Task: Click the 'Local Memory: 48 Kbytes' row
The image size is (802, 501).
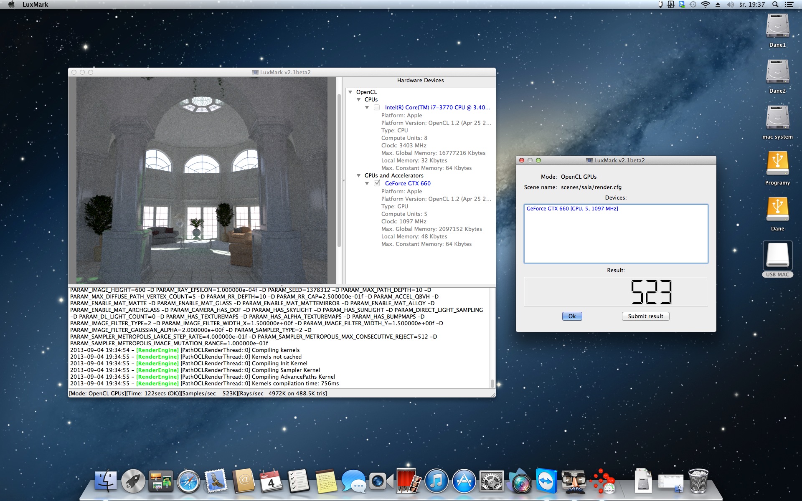Action: coord(414,236)
